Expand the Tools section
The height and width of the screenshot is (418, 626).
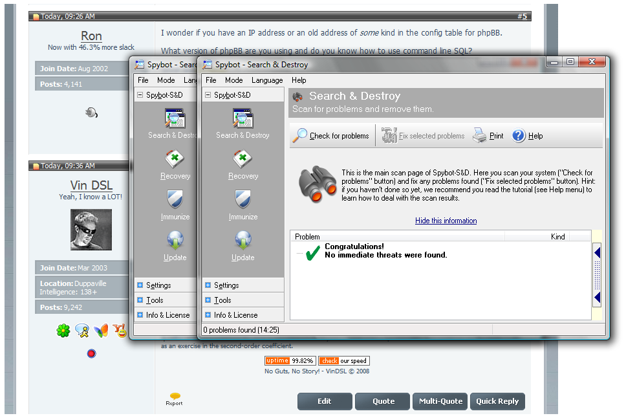coord(208,300)
